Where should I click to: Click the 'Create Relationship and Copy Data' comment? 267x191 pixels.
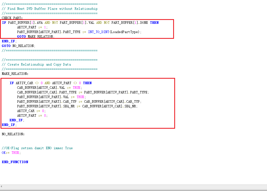tap(39, 64)
